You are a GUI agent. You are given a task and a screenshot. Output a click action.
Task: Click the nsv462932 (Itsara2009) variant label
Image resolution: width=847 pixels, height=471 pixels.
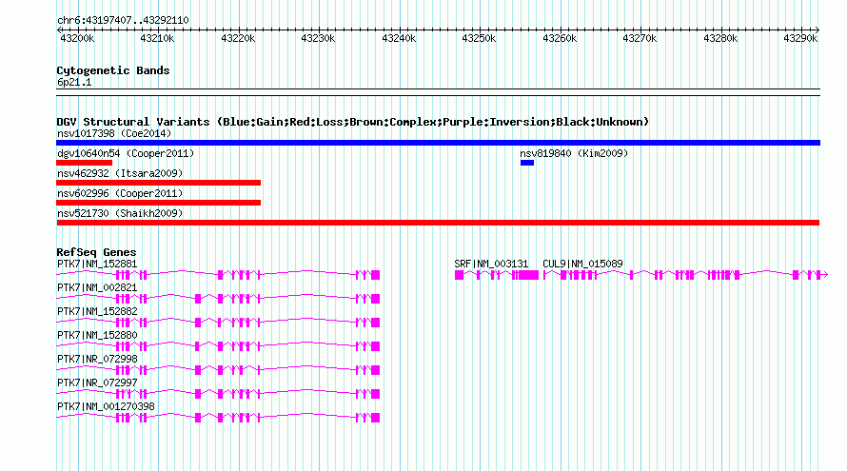point(120,173)
